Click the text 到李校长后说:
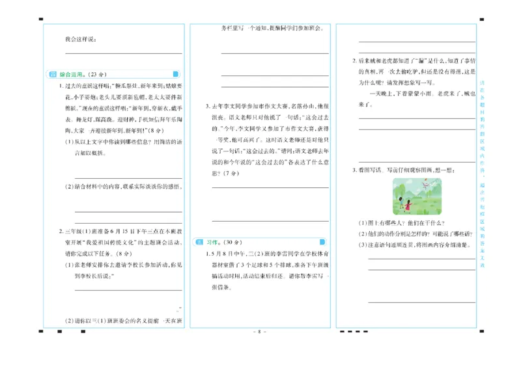The height and width of the screenshot is (368, 521). click(94, 276)
